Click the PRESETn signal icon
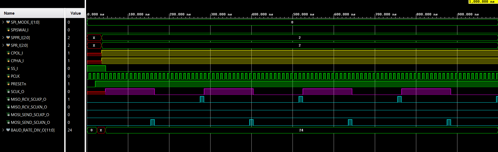Screen dimensions: 498x152 click(8, 84)
